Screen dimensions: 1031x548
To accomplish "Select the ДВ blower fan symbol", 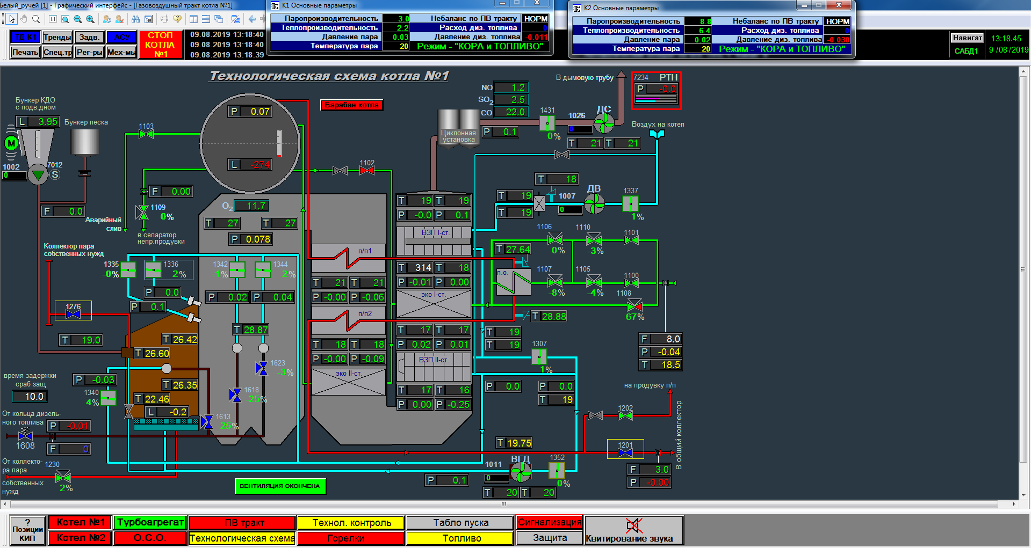I will (594, 203).
